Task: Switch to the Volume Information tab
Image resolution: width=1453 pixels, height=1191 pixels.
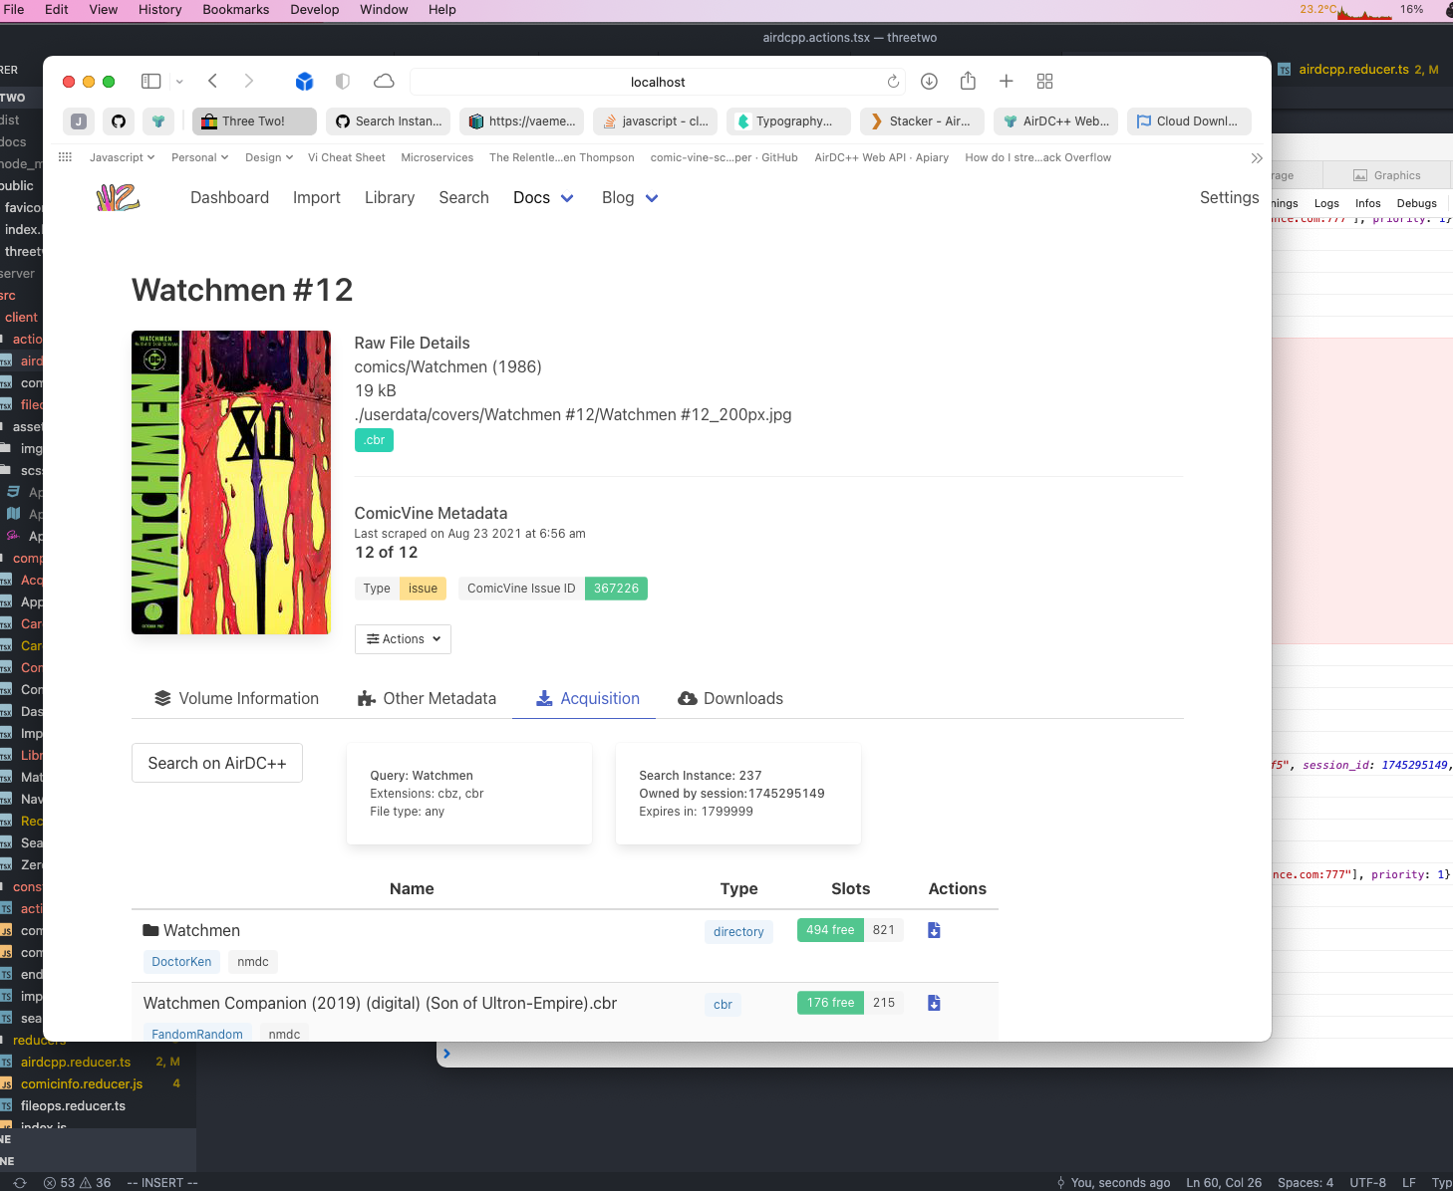Action: 236,699
